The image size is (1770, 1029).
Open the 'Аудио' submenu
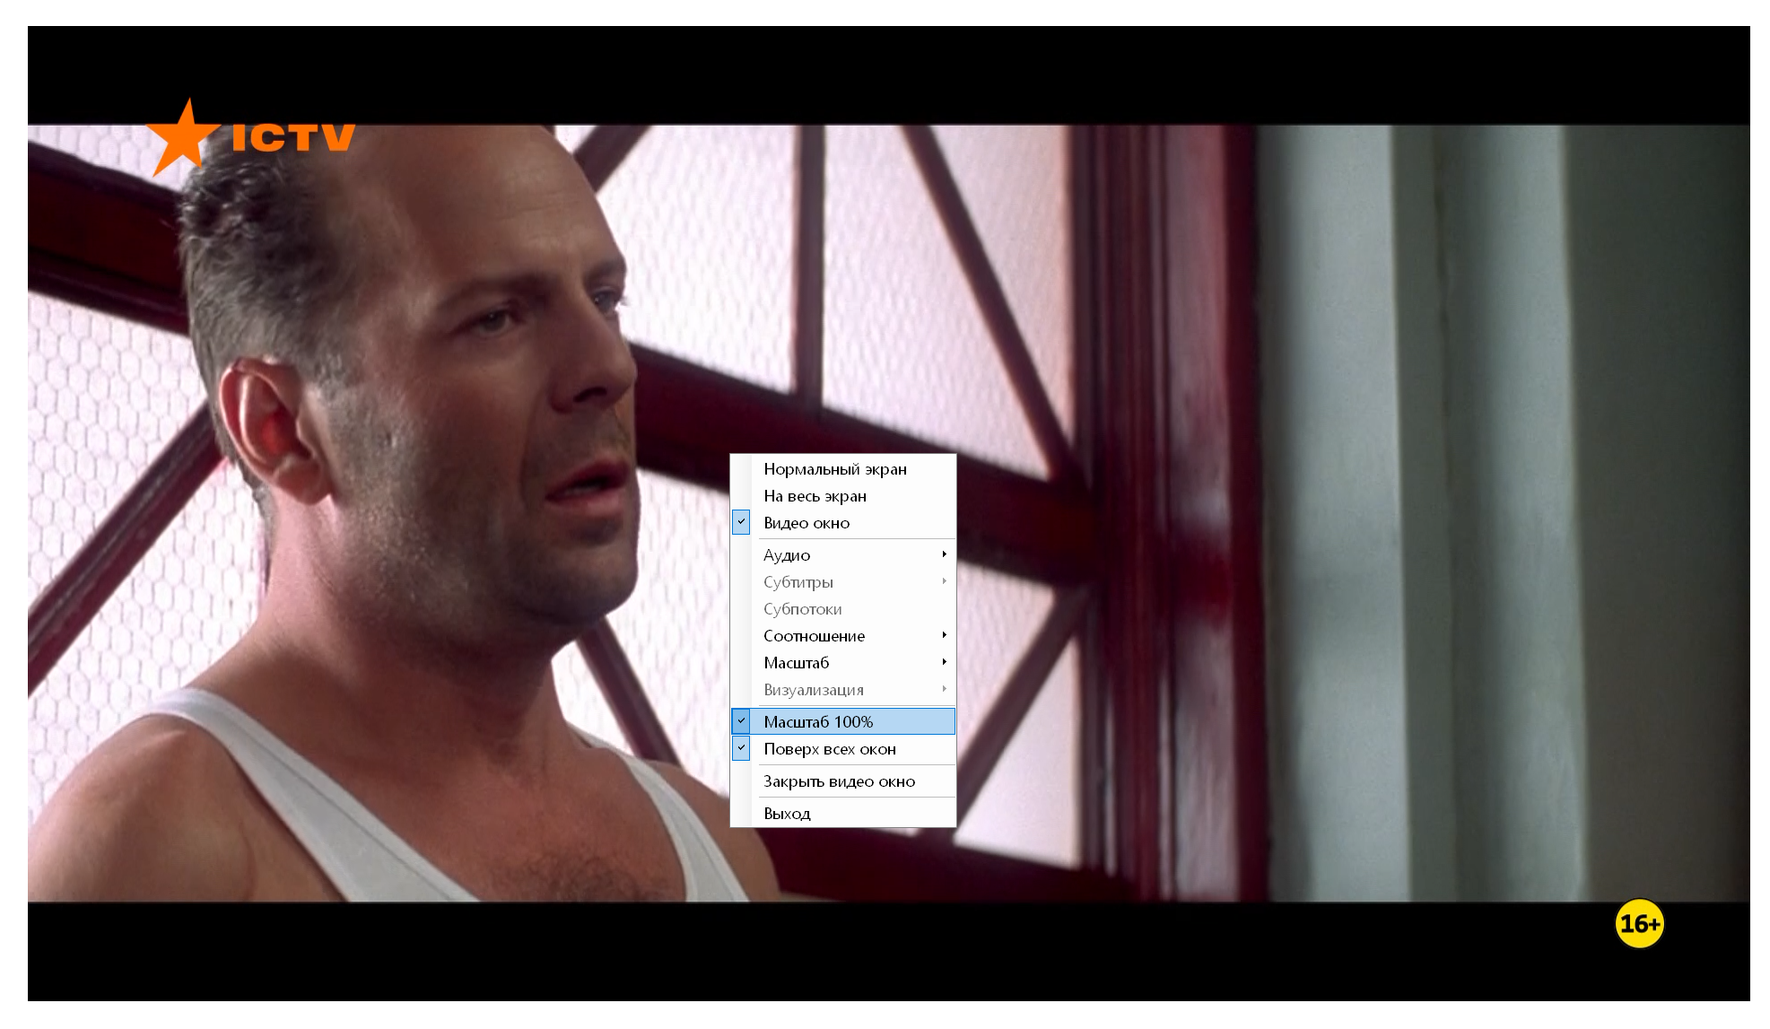tap(787, 555)
